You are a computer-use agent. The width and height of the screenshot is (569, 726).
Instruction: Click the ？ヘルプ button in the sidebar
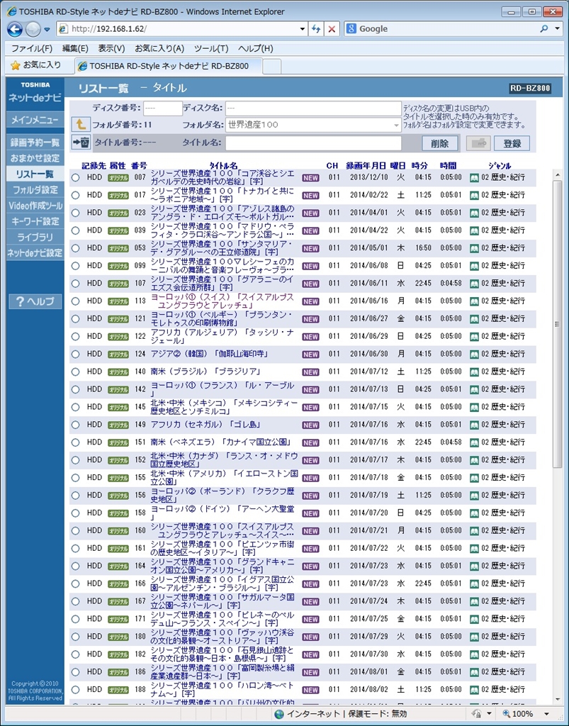pyautogui.click(x=35, y=301)
